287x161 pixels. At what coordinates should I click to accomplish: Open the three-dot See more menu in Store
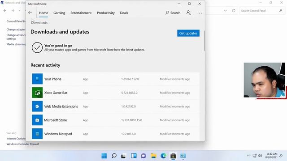(200, 13)
